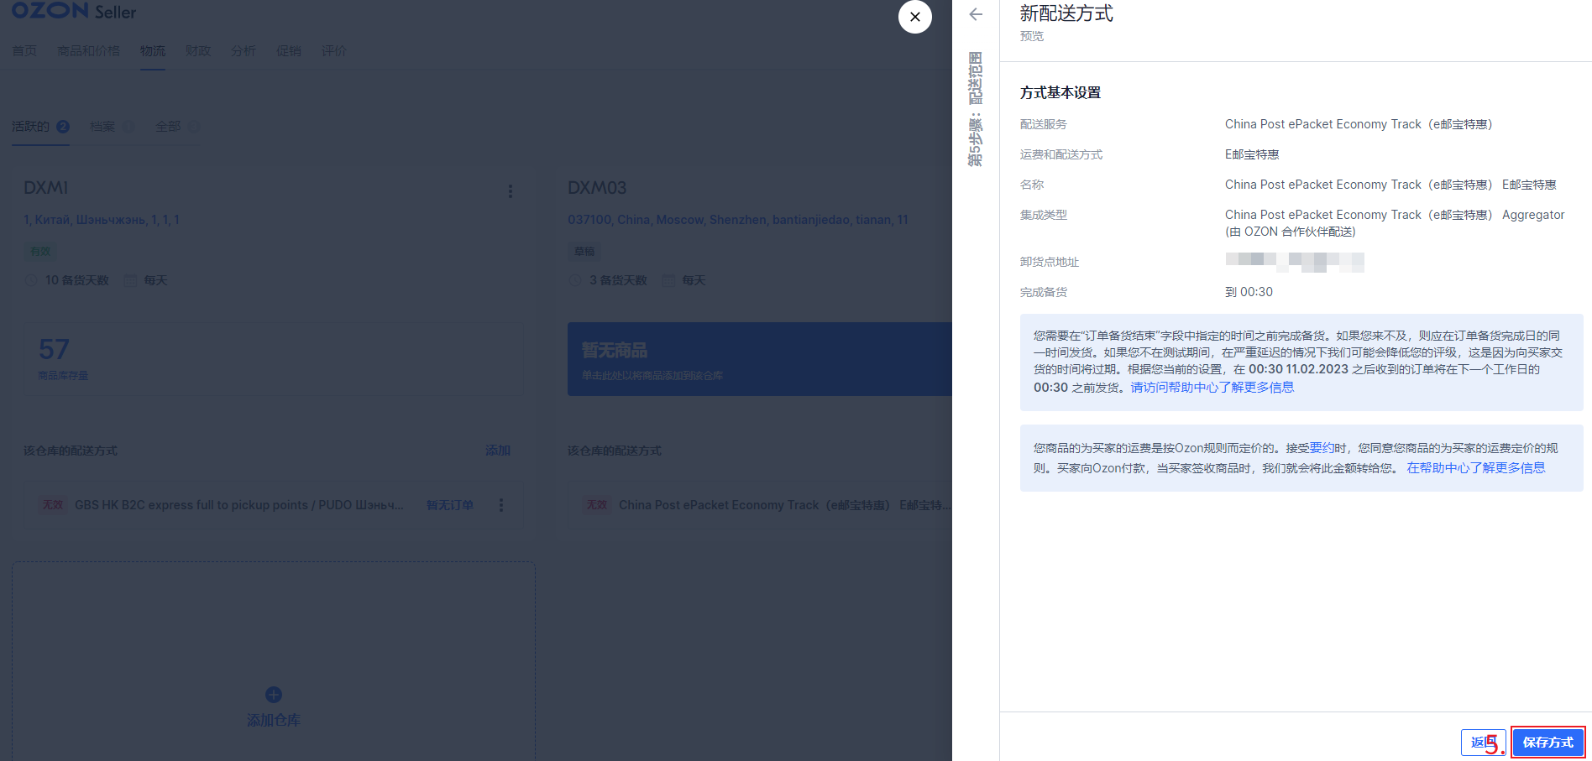Click the plus icon to add a warehouse
Image resolution: width=1592 pixels, height=761 pixels.
274,695
